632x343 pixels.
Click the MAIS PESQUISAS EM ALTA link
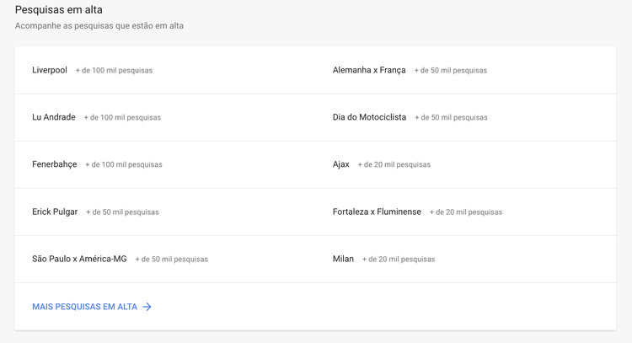(x=84, y=307)
